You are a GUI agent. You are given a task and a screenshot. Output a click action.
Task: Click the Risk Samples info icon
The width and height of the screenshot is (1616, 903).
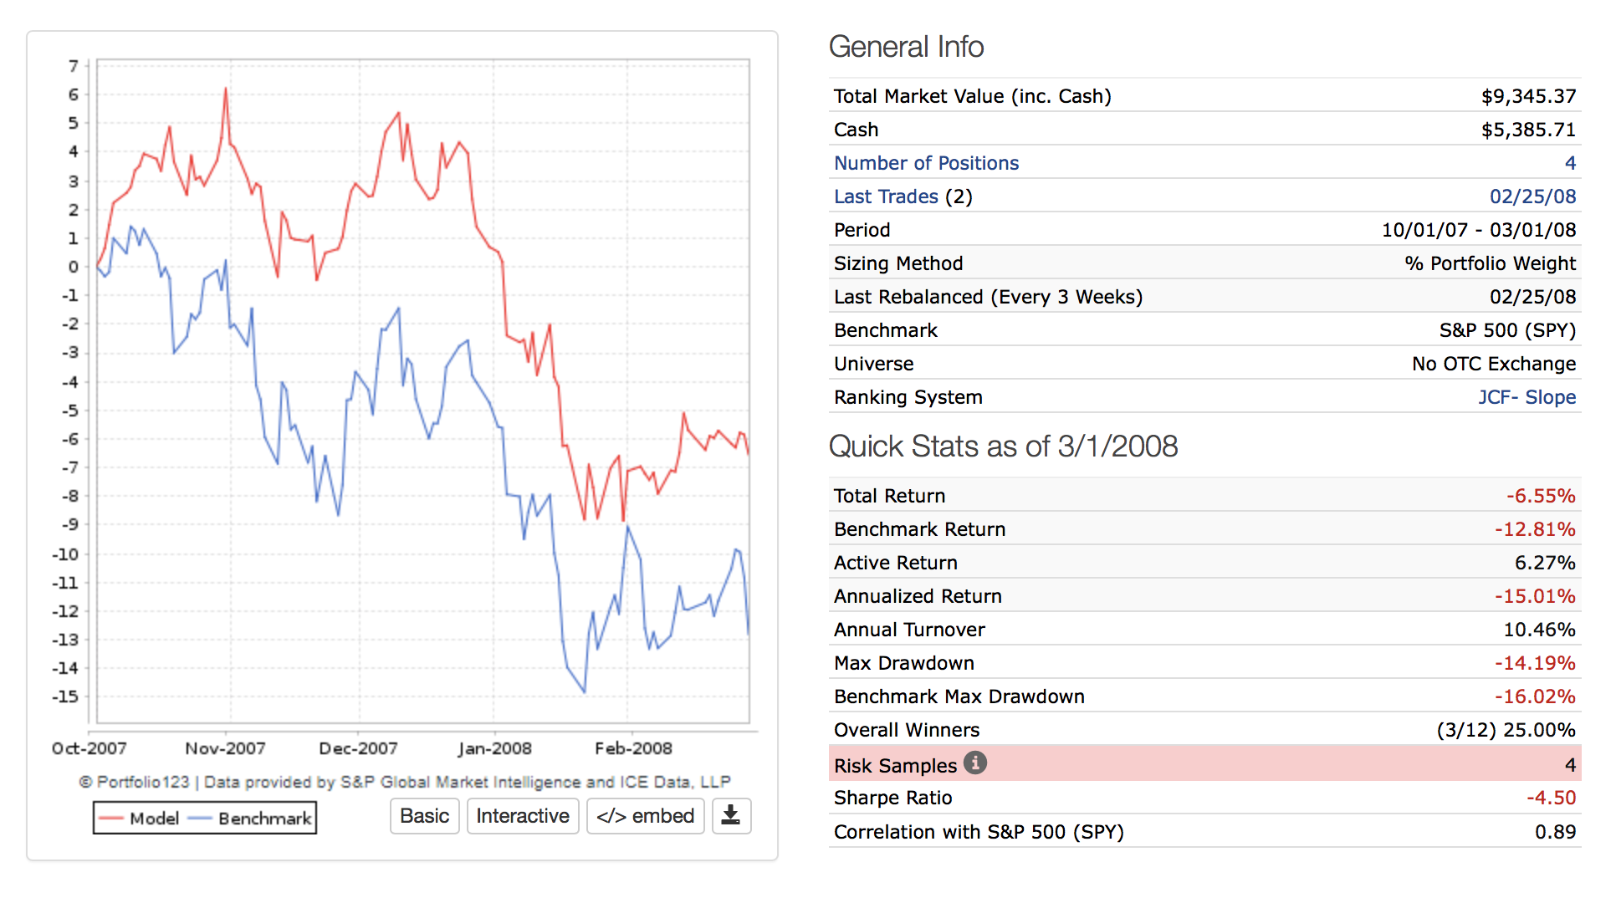tap(974, 763)
